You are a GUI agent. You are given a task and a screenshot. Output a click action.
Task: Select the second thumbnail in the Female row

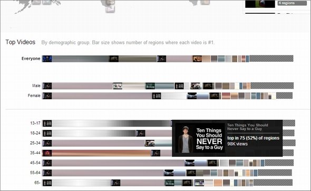point(157,96)
